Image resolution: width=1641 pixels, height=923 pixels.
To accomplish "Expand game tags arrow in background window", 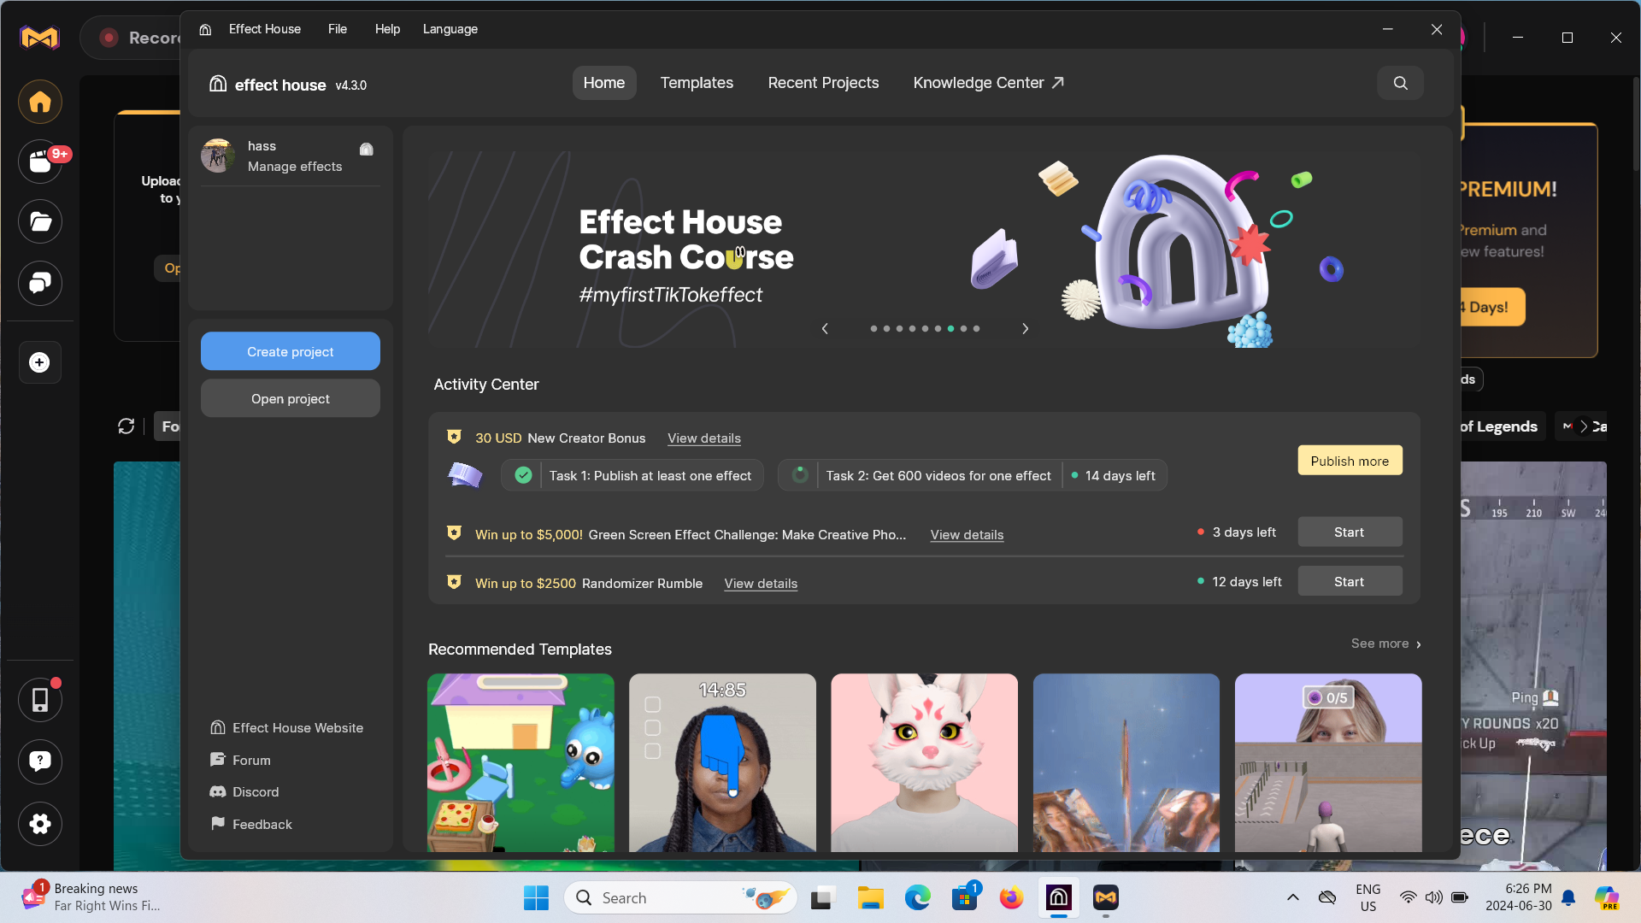I will pos(1584,426).
